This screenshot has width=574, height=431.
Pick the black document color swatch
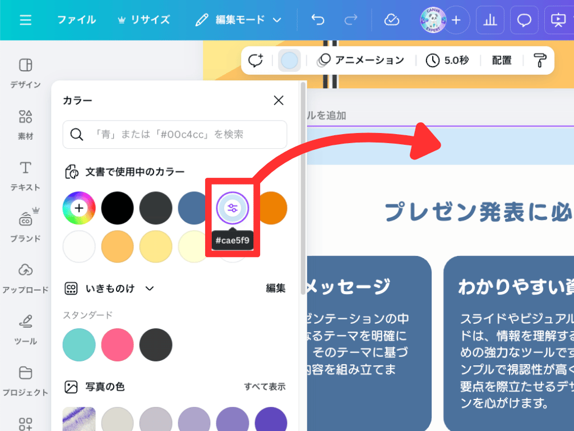point(117,208)
